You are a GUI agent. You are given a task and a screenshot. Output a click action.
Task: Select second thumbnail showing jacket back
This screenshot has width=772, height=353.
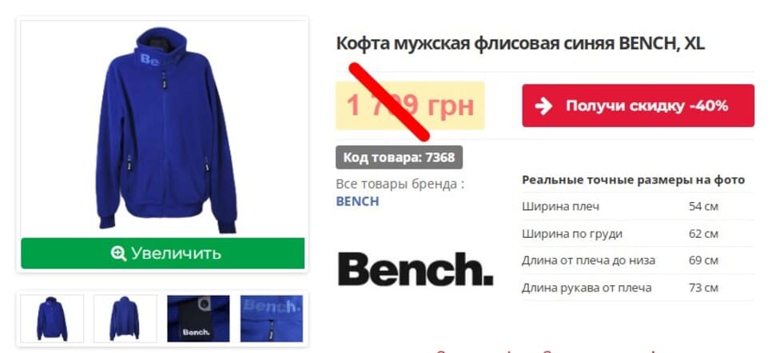125,319
